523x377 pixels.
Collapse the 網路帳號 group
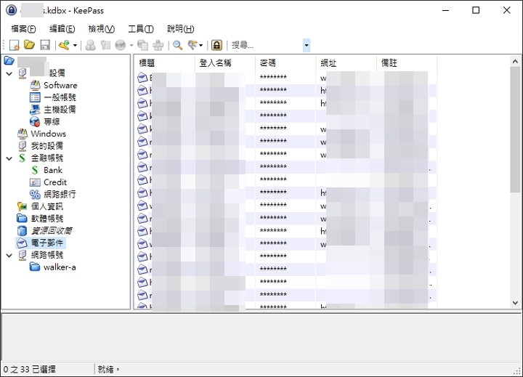coord(9,256)
